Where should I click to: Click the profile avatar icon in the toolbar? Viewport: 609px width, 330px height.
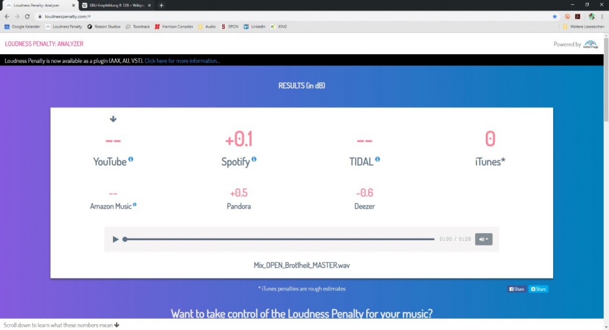(x=592, y=17)
